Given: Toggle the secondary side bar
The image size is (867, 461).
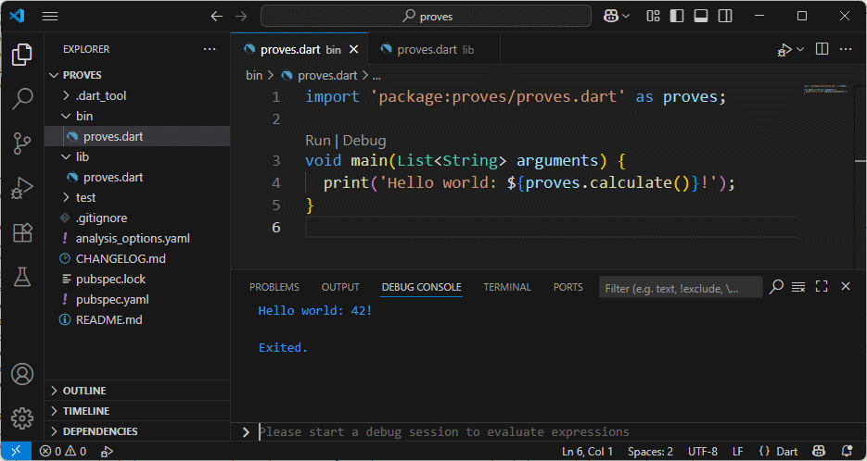Looking at the screenshot, I should coord(725,16).
